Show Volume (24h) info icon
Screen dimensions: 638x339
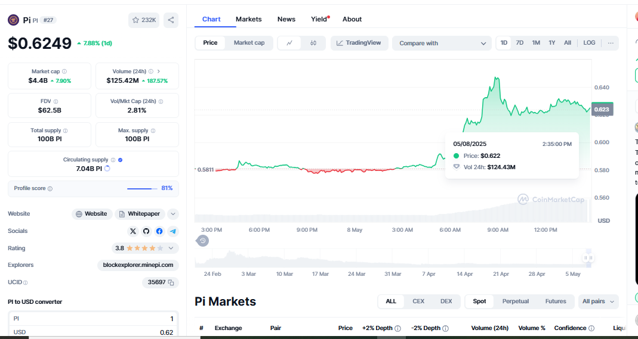151,71
